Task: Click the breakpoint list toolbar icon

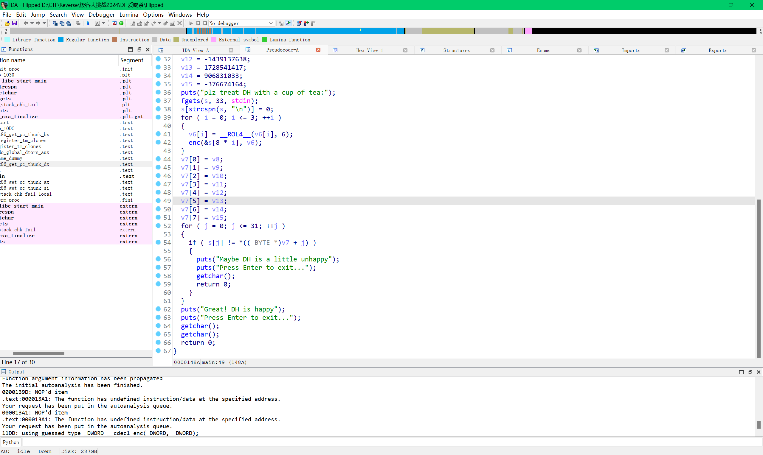Action: (x=300, y=23)
